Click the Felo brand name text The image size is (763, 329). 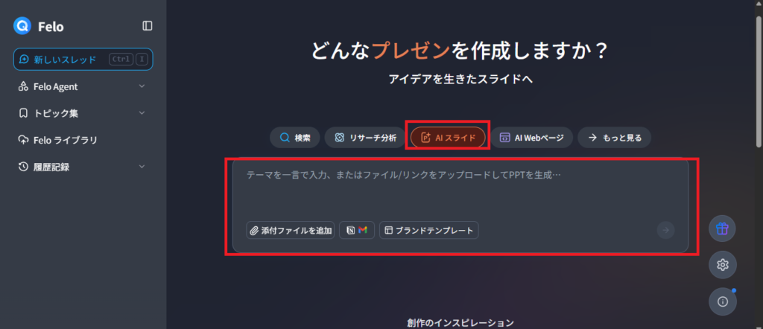point(51,27)
